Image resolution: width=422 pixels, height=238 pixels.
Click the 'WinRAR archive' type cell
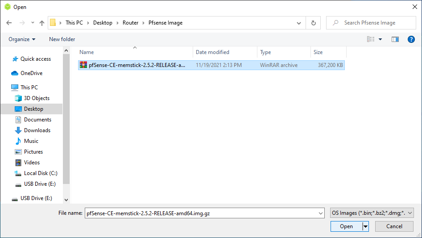pyautogui.click(x=279, y=65)
